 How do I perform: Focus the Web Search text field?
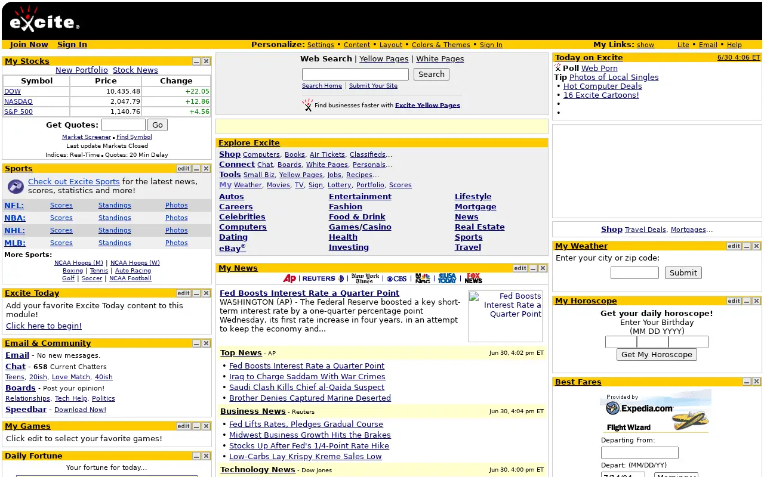tap(355, 75)
